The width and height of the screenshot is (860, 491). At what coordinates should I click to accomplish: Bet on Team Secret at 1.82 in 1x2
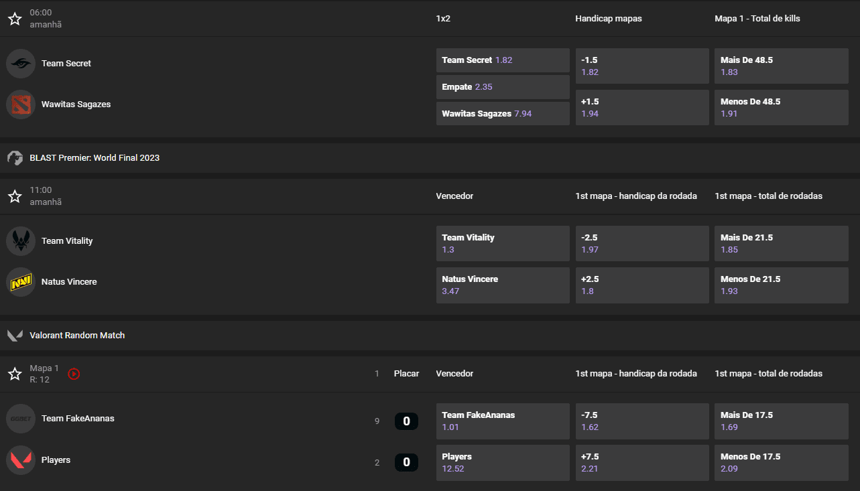[503, 60]
